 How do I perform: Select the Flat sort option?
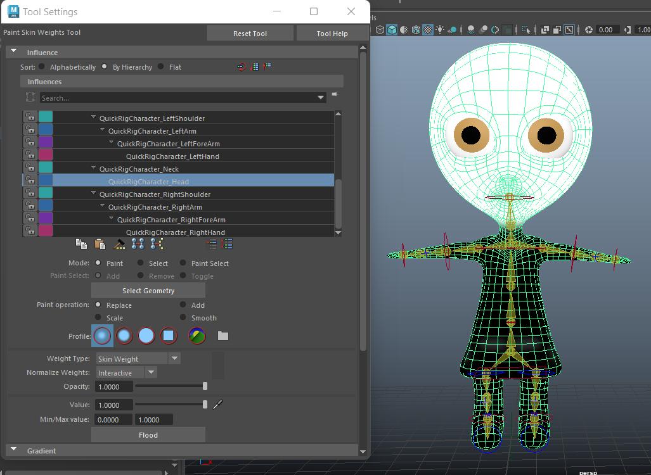pyautogui.click(x=161, y=66)
